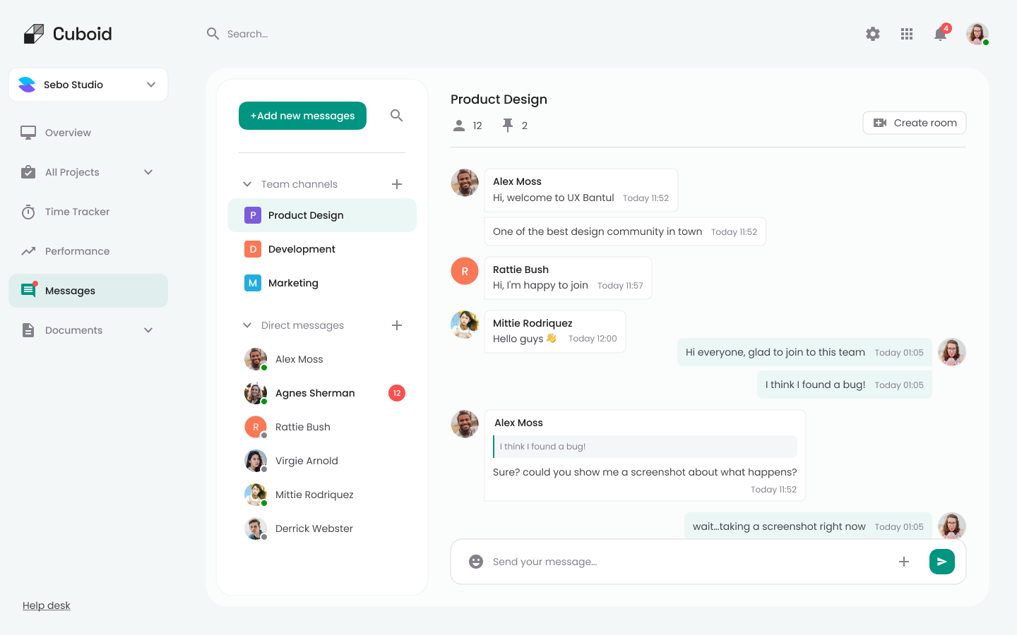This screenshot has height=635, width=1017.
Task: Collapse the Direct messages section
Action: (247, 325)
